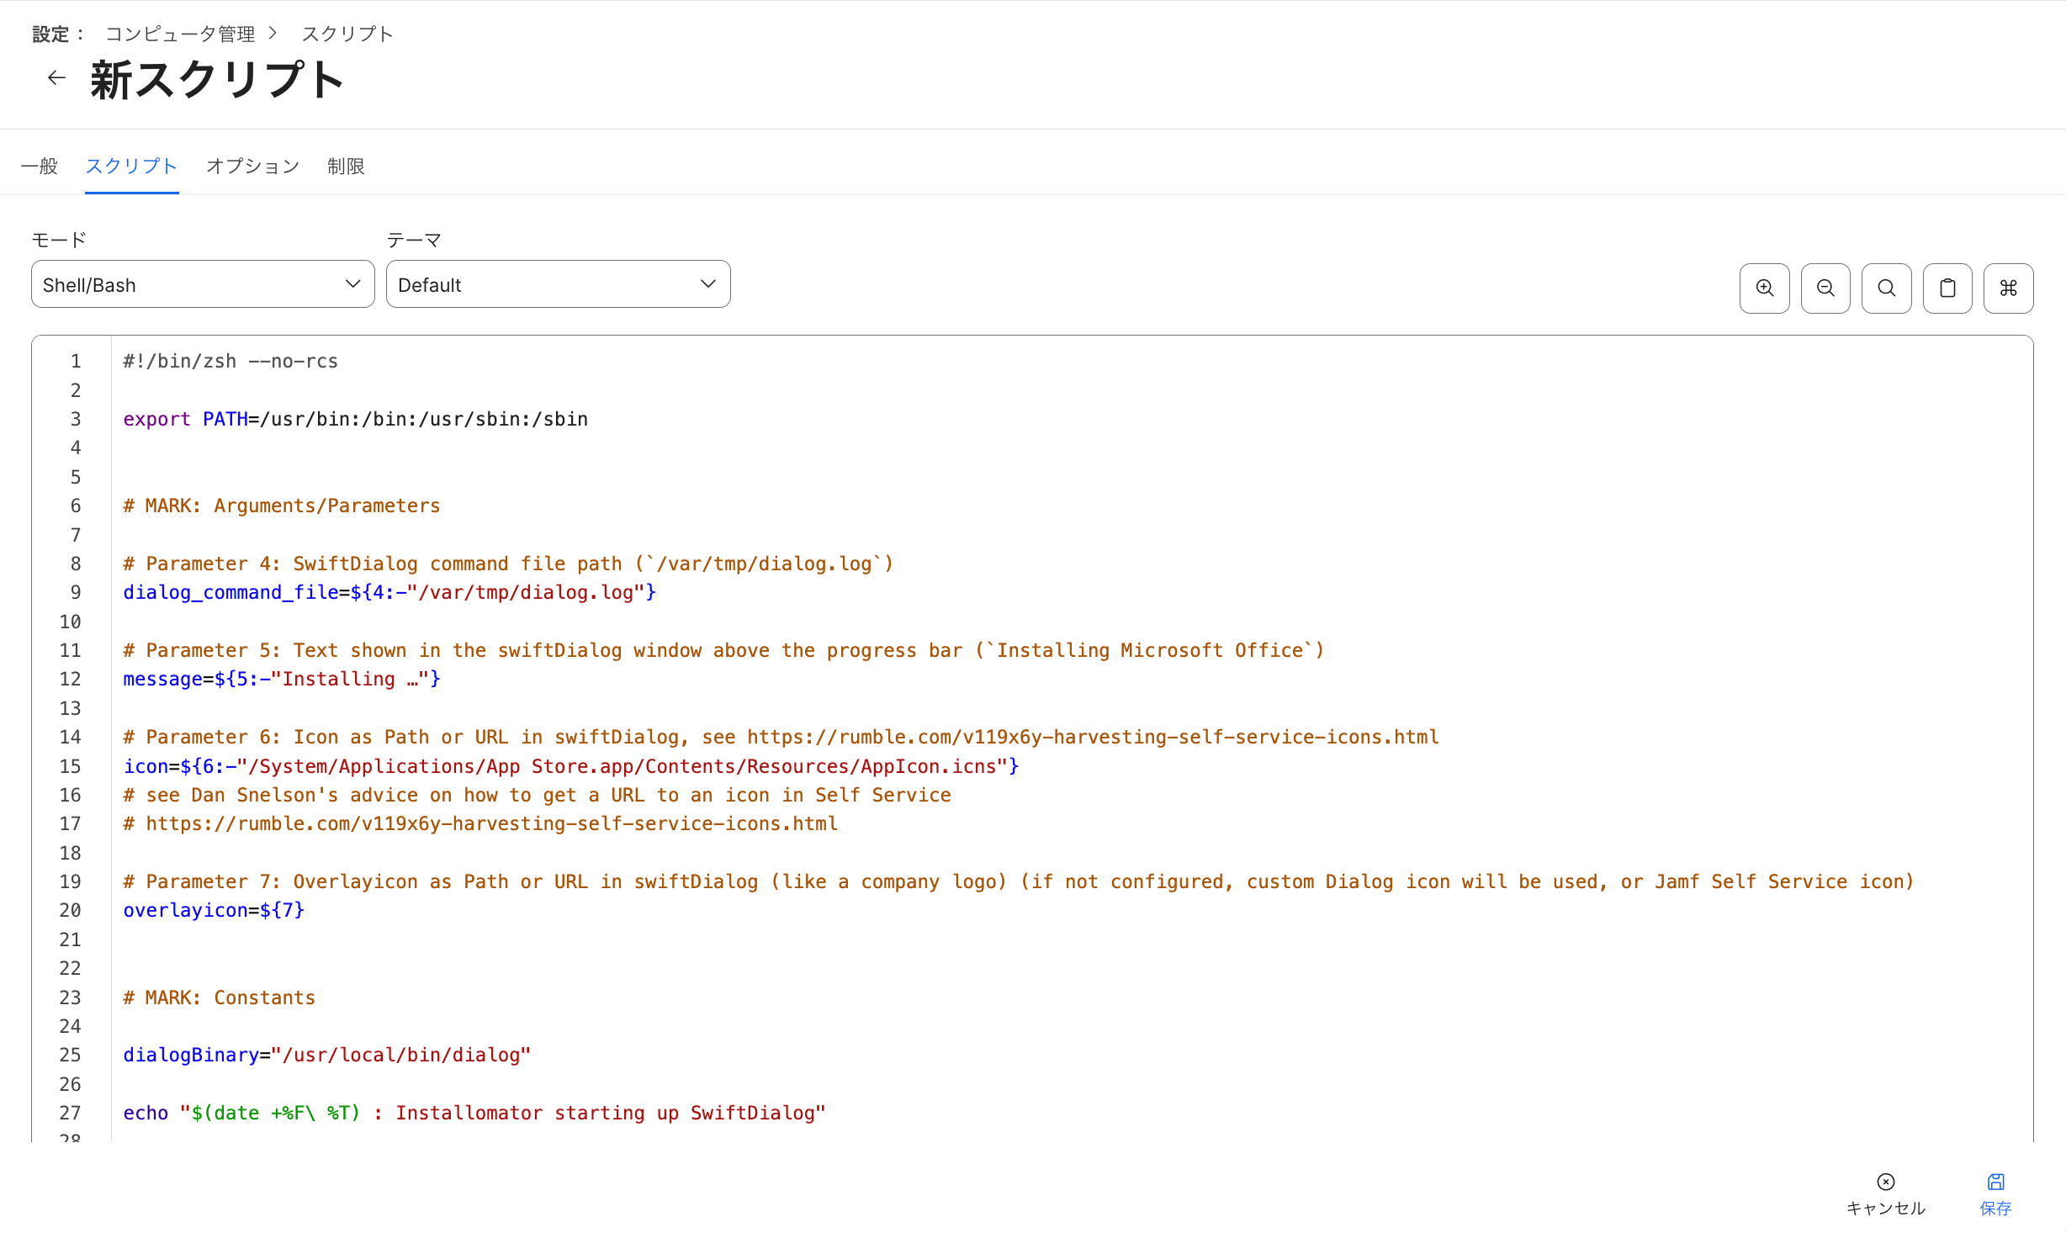Click the icon=${6:-...AppIcon.icns} line

tap(571, 766)
